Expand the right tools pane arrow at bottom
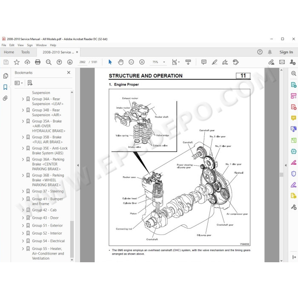Image resolution: width=298 pixels, height=298 pixels. point(294,257)
